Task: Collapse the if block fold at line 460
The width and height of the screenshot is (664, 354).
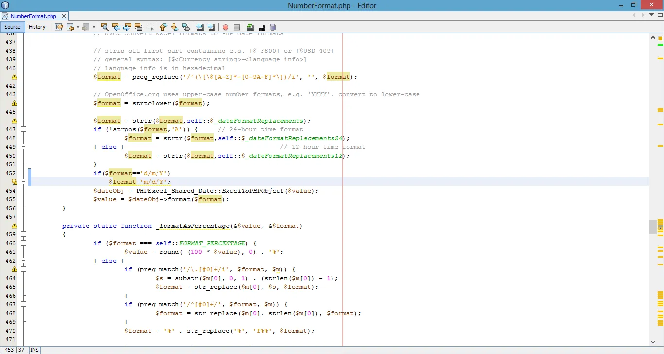Action: coord(23,243)
